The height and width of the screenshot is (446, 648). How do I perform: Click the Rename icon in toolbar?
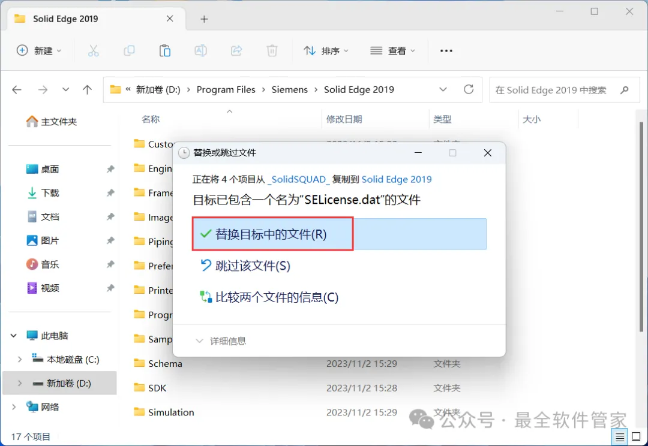[200, 51]
